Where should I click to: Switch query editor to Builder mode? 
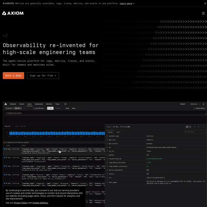[9, 108]
